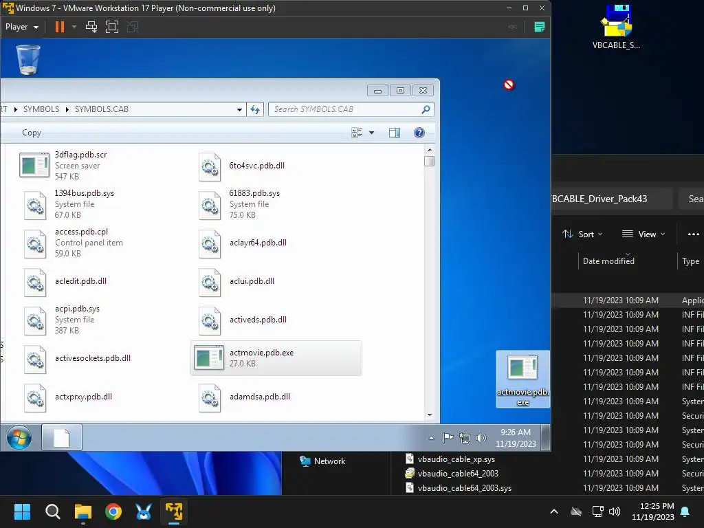Show hidden icons in Windows 11 tray

coord(554,511)
